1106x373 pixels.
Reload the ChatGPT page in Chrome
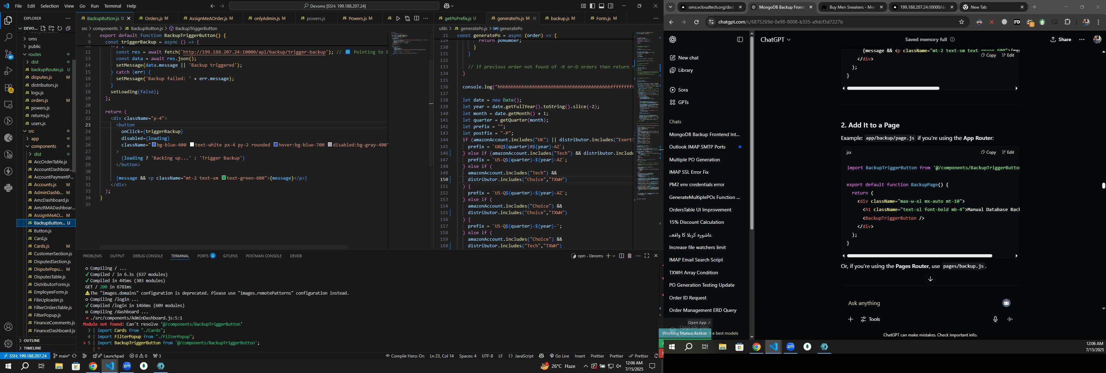pyautogui.click(x=696, y=22)
